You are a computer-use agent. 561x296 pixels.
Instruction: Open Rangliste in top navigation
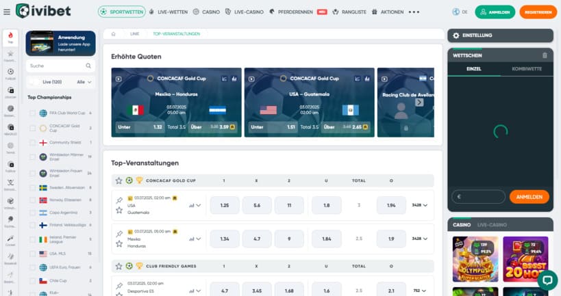(349, 12)
